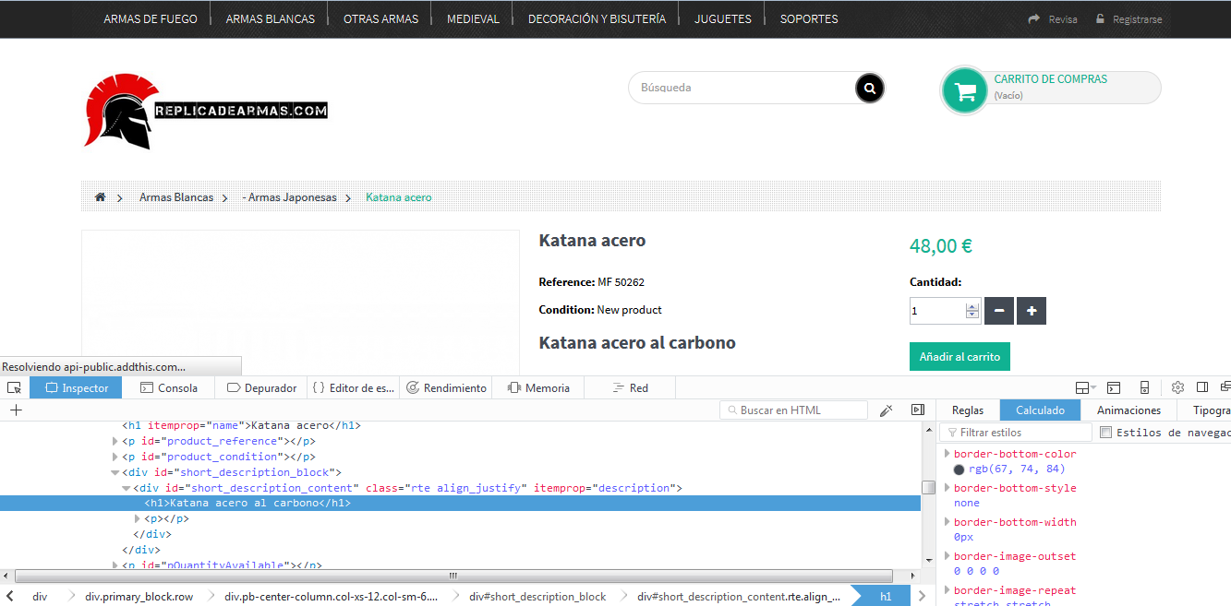1231x606 pixels.
Task: Enable responsive design mode icon
Action: click(x=1144, y=388)
